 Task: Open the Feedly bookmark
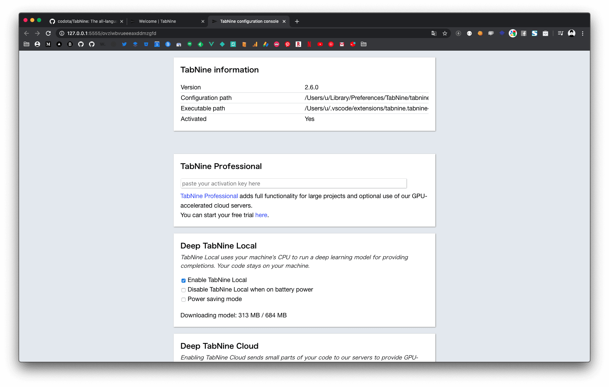pos(201,44)
